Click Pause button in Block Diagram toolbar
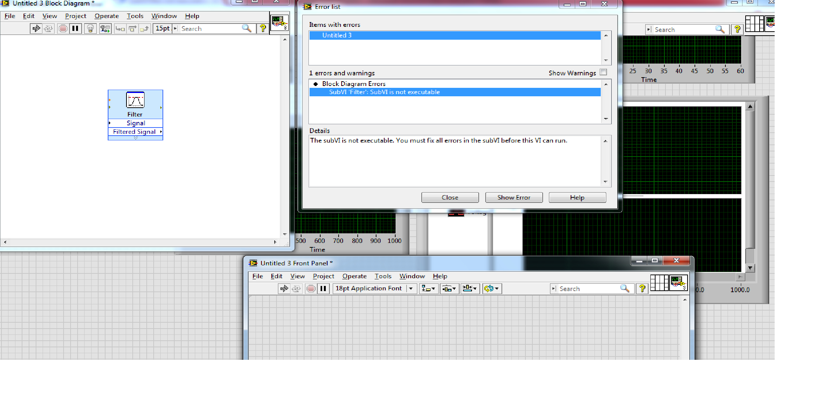 (75, 29)
